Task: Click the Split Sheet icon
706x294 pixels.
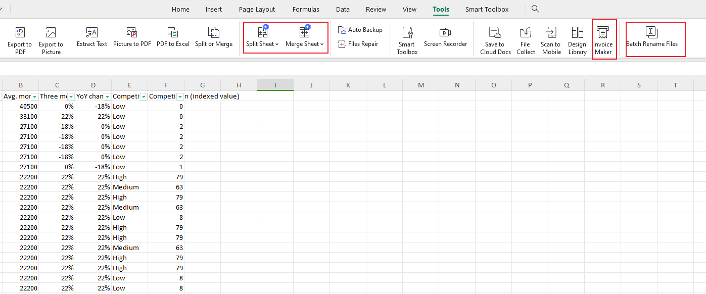Action: click(263, 31)
